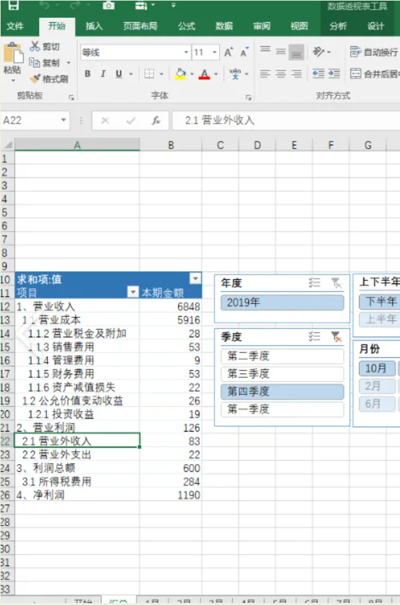Image resolution: width=400 pixels, height=605 pixels.
Task: Click top align icon
Action: (265, 50)
